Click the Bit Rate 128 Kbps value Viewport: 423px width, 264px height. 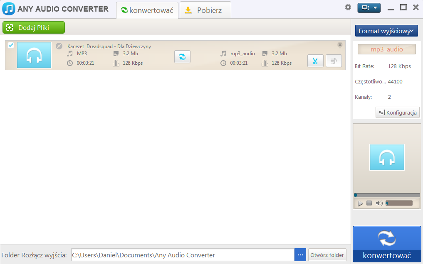[399, 66]
